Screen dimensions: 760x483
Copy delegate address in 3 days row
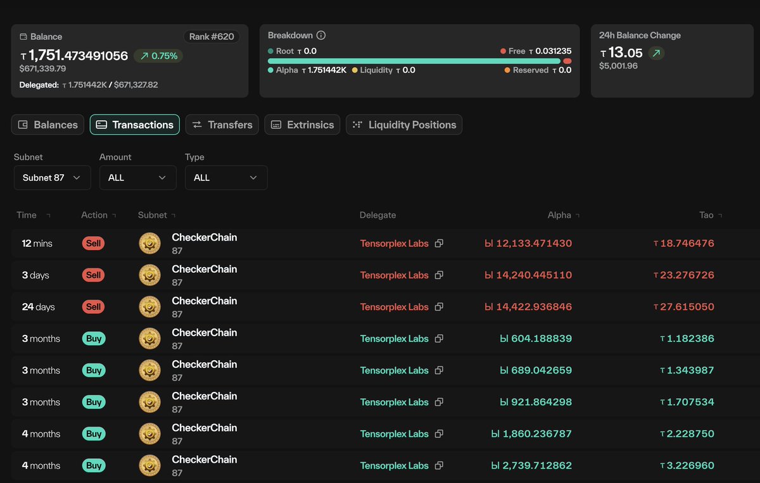(x=439, y=275)
